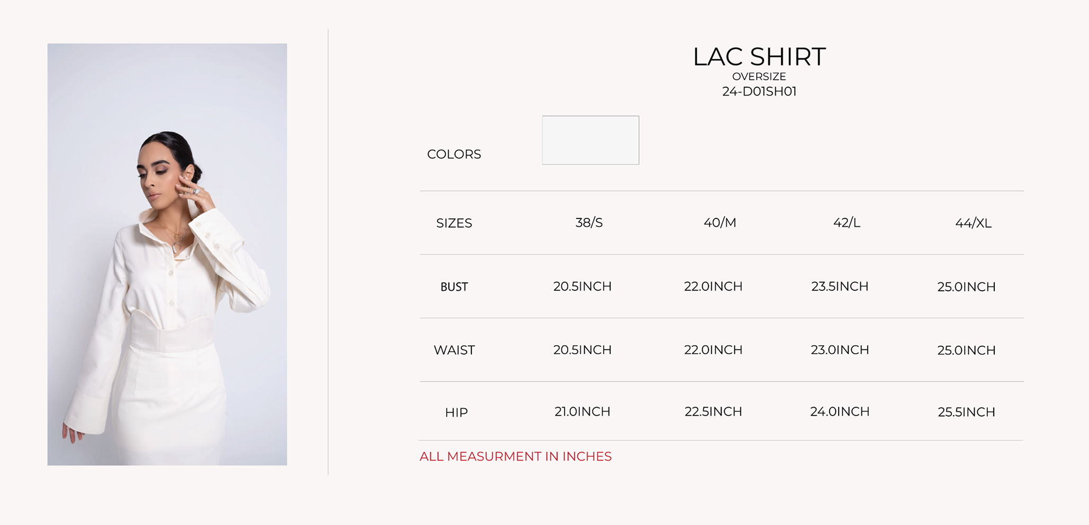Click the HIP row label
This screenshot has width=1089, height=525.
click(x=456, y=412)
